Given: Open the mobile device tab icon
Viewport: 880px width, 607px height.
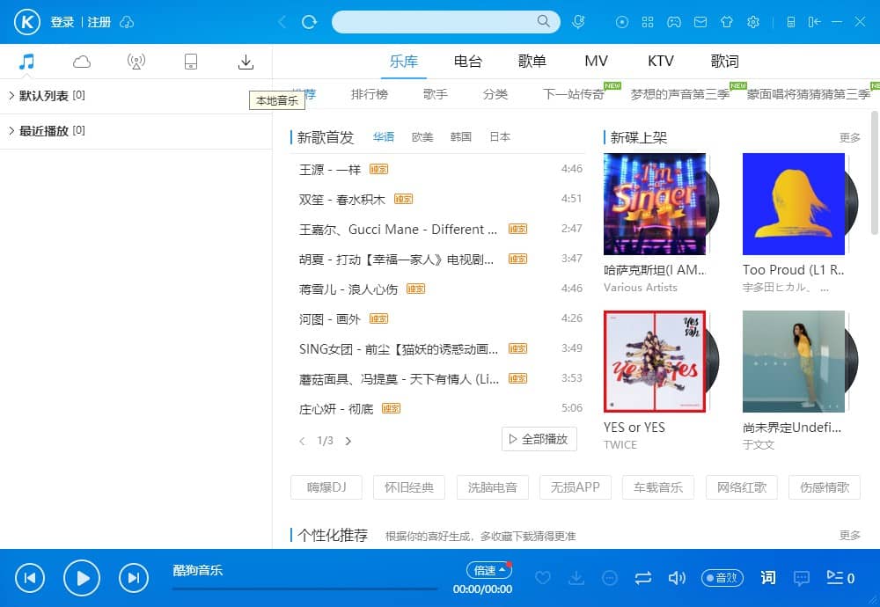Looking at the screenshot, I should (x=191, y=62).
